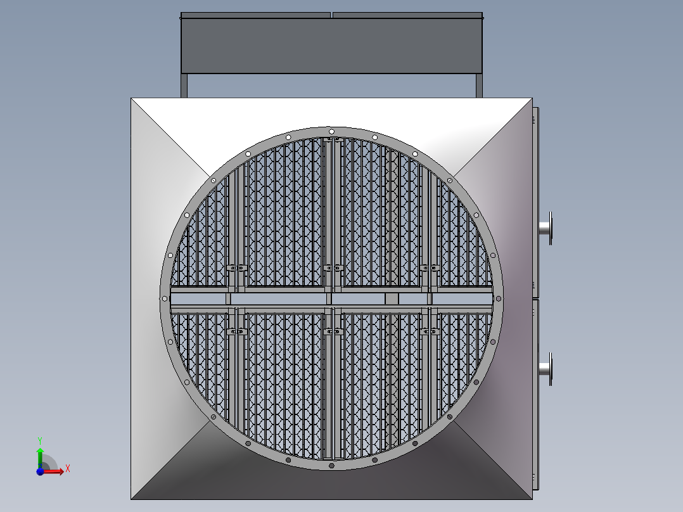Viewport: 683px width, 512px height.
Task: Select the upper center clamp bracket
Action: click(x=331, y=268)
